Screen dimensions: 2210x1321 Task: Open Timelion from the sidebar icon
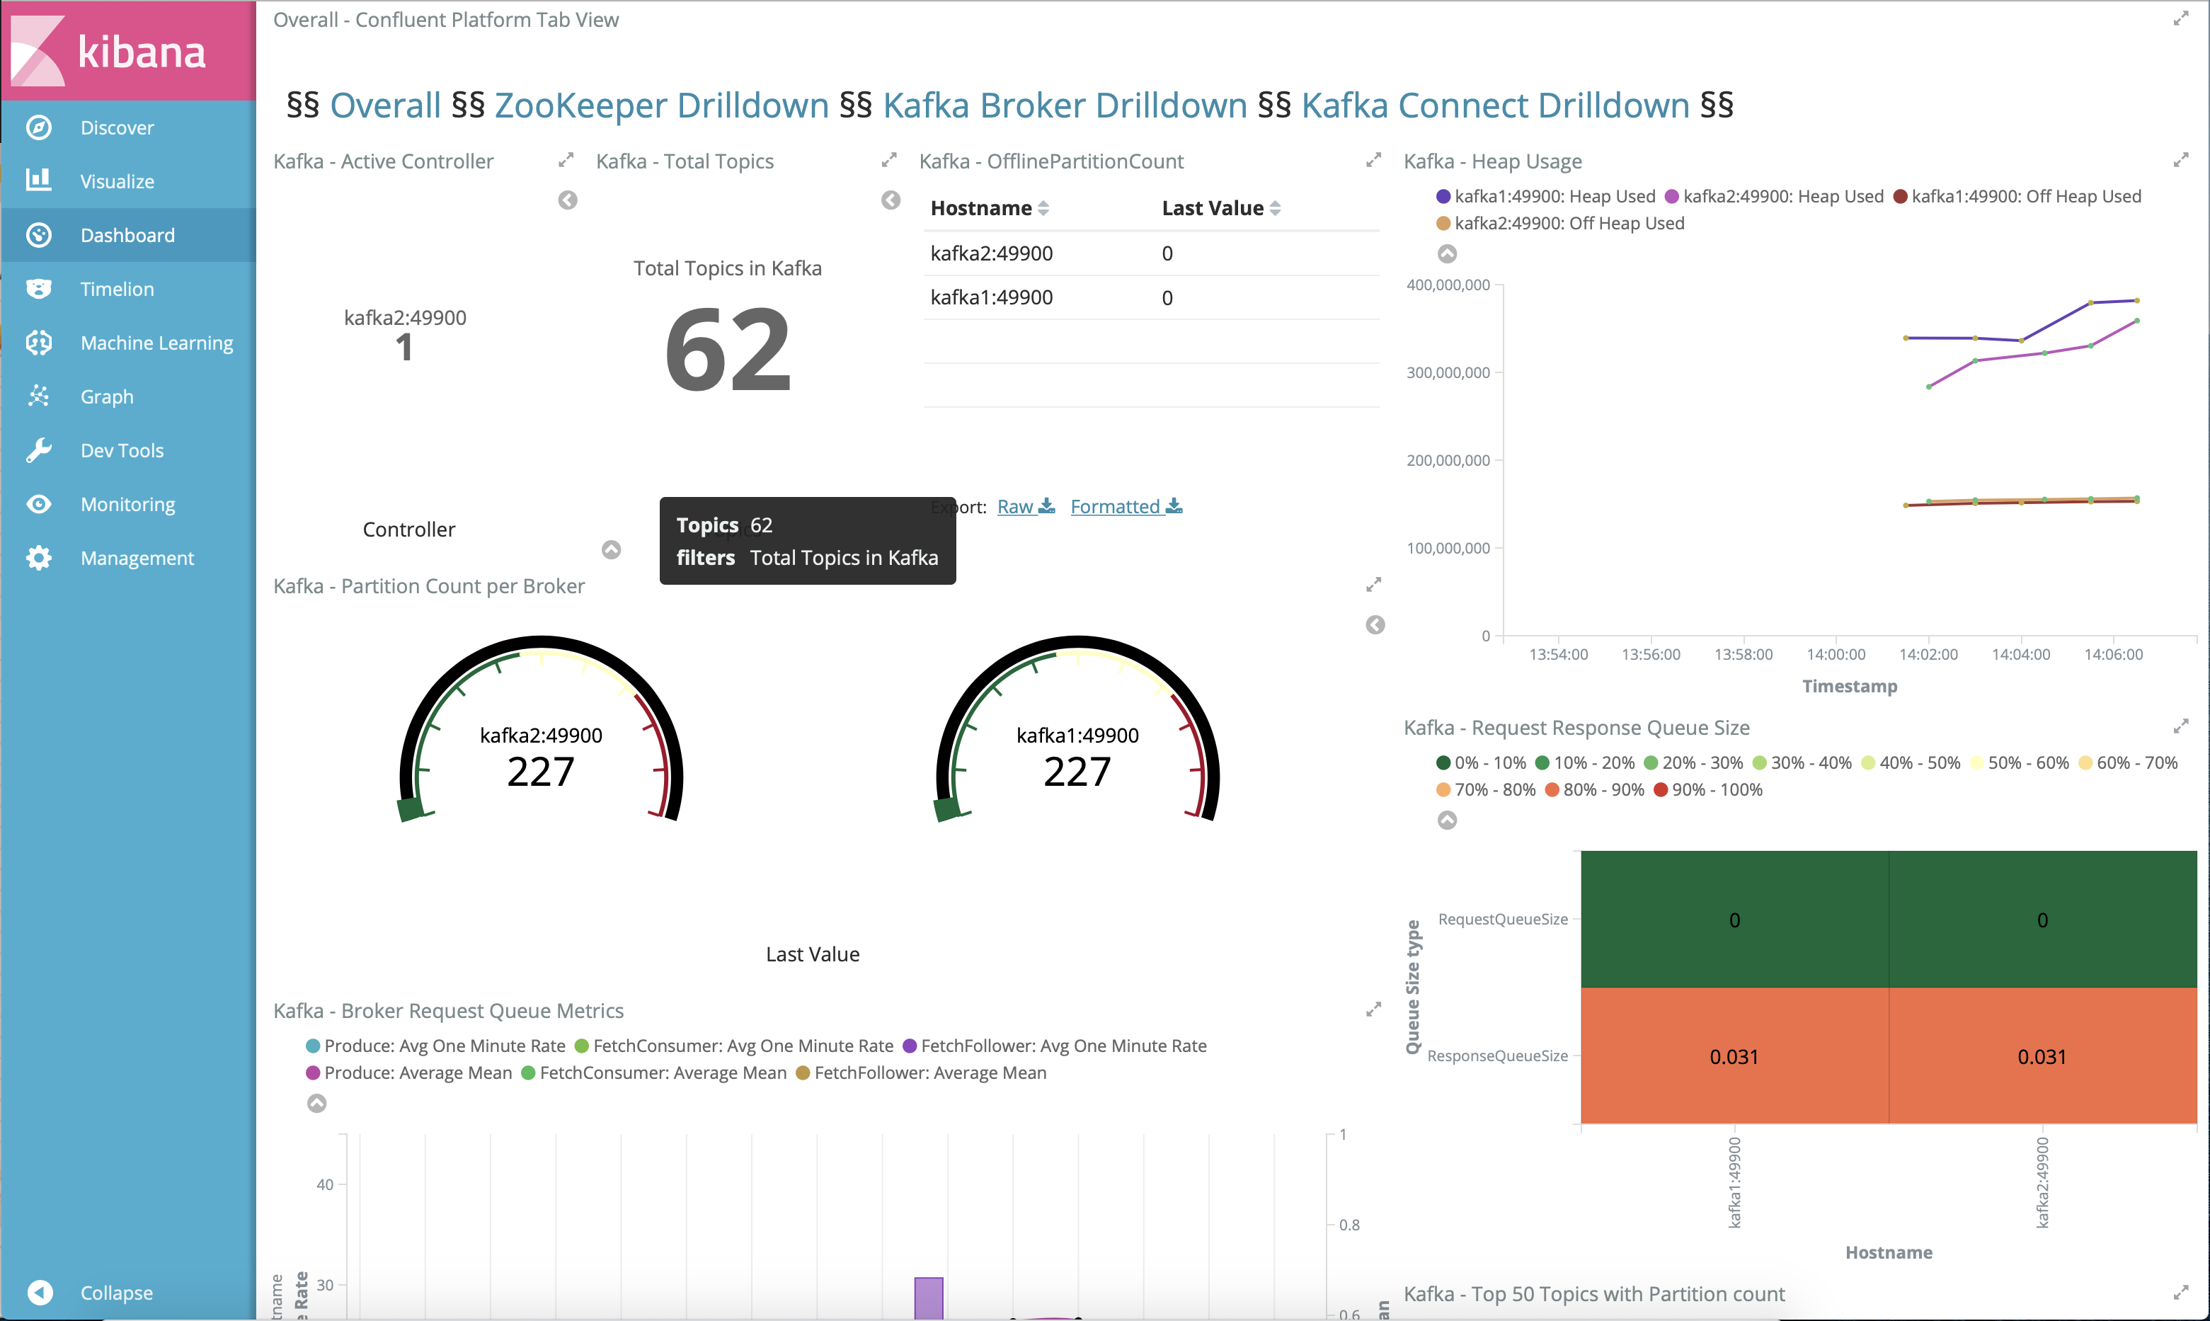[38, 288]
